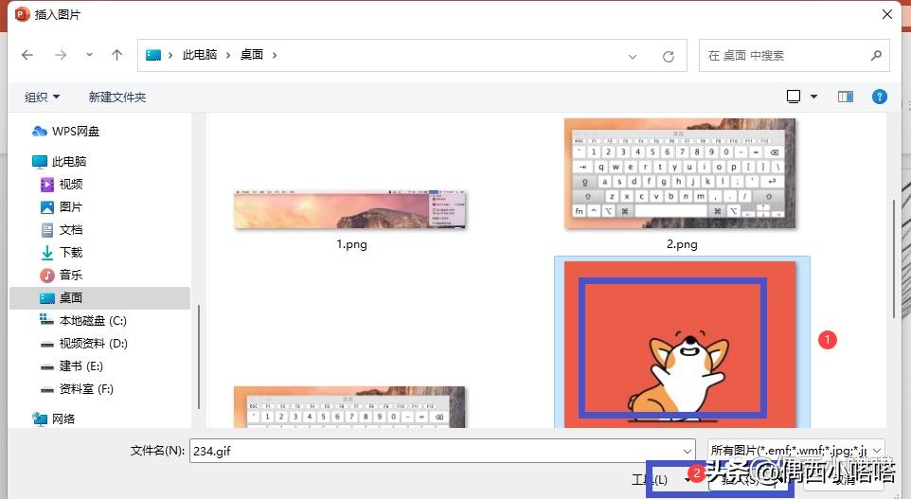Open the 组织 menu
911x499 pixels.
(42, 97)
